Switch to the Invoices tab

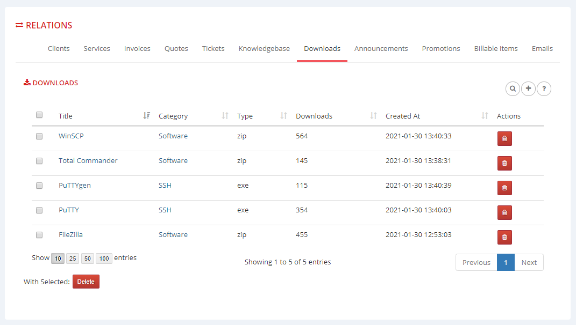click(x=137, y=48)
